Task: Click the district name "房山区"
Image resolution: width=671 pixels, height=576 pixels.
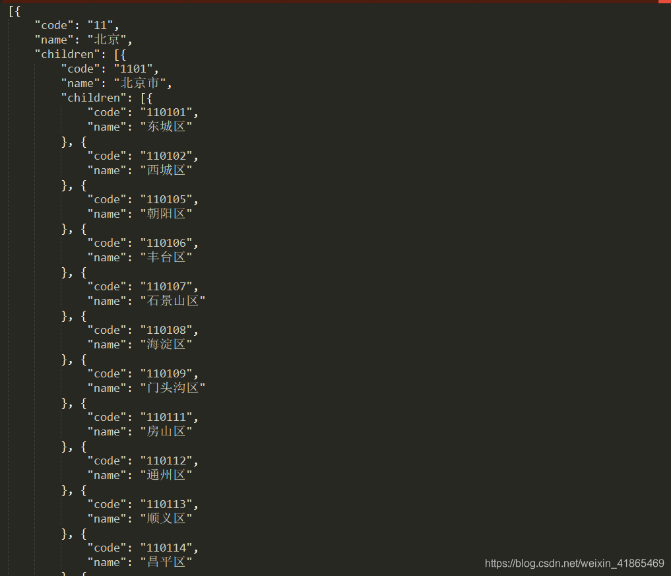Action: 166,432
